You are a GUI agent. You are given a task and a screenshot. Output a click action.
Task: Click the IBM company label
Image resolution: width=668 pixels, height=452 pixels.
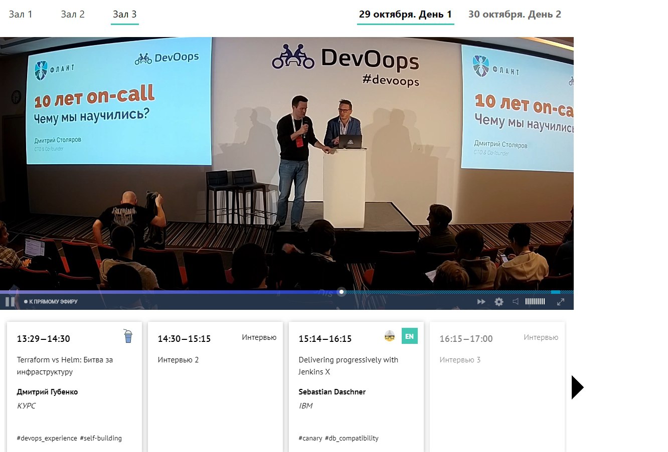point(305,406)
